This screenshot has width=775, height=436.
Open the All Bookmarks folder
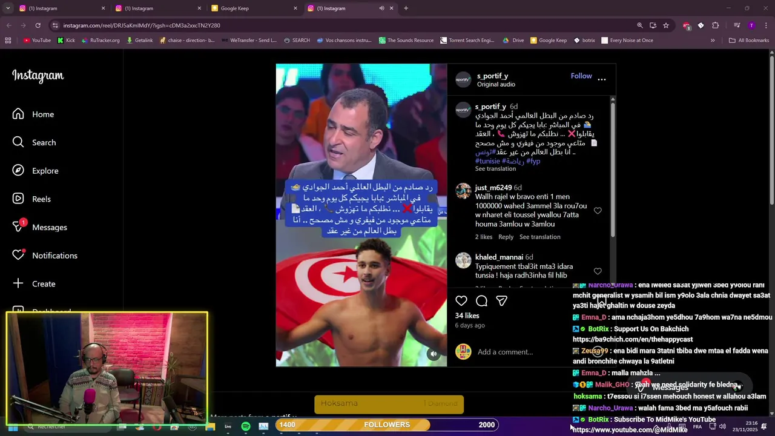point(749,41)
